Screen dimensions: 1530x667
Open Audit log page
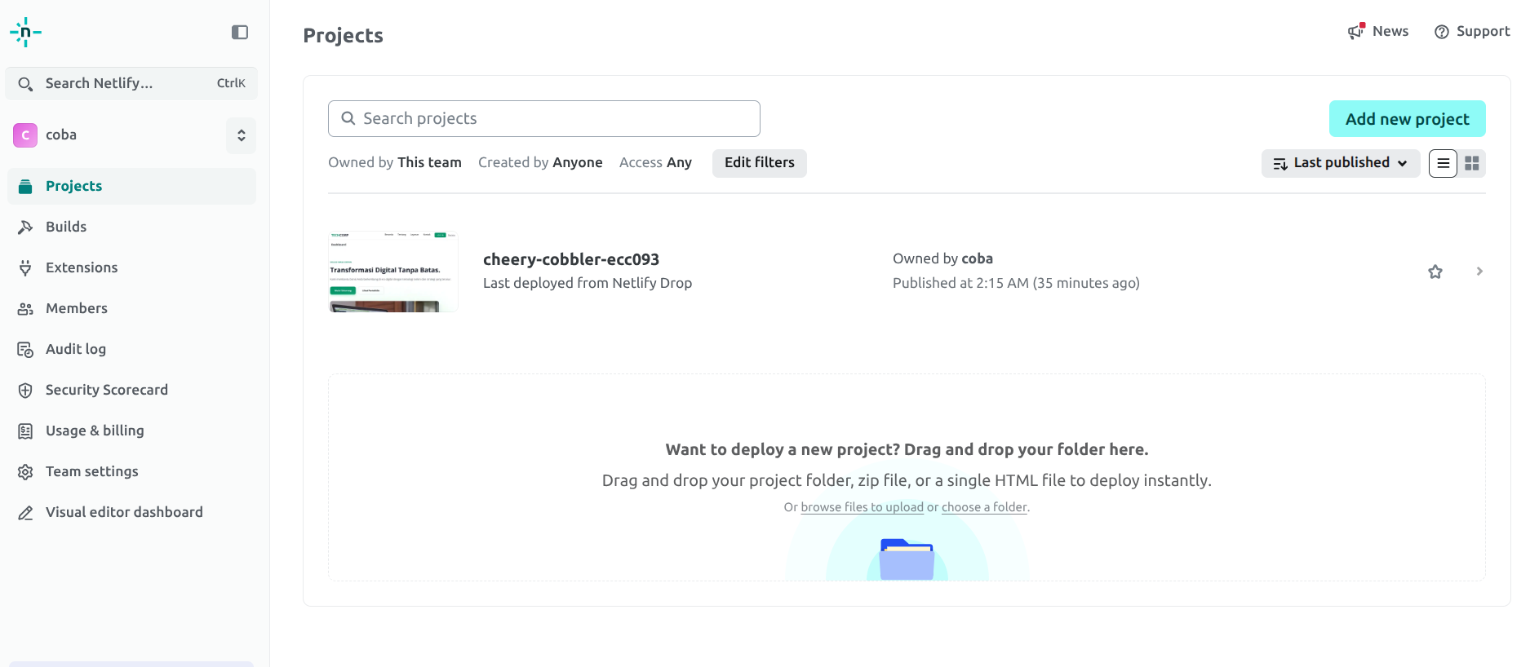point(131,350)
